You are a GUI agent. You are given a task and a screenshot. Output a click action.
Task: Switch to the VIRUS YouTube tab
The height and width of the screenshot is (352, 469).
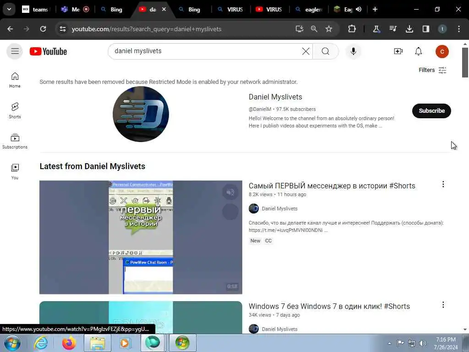click(x=270, y=10)
